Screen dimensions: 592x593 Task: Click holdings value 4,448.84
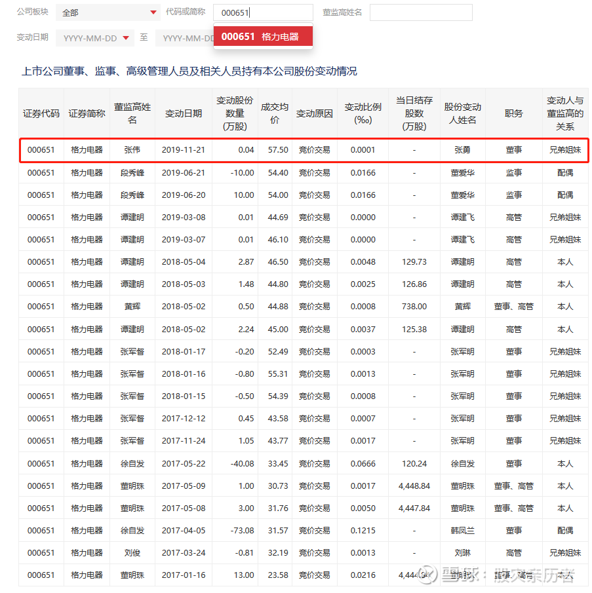coord(414,486)
